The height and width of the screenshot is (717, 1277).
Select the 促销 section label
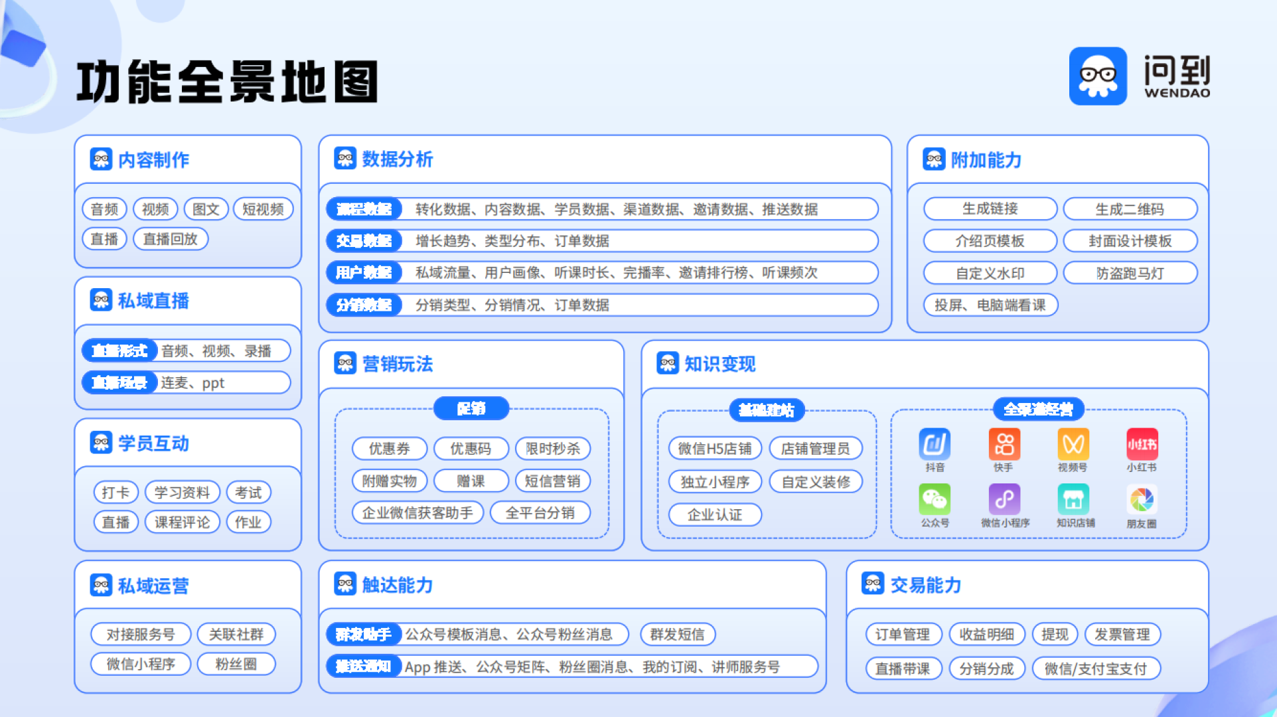tap(471, 408)
